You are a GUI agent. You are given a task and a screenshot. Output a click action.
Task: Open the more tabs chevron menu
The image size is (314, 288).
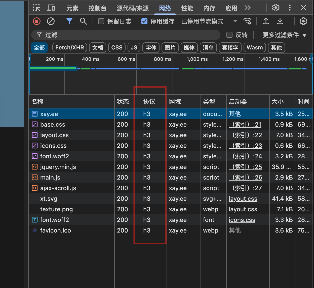pyautogui.click(x=247, y=8)
